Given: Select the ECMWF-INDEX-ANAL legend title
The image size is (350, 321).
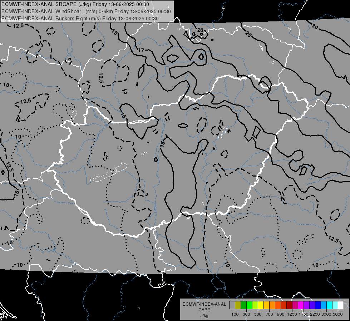Looking at the screenshot, I should [204, 304].
